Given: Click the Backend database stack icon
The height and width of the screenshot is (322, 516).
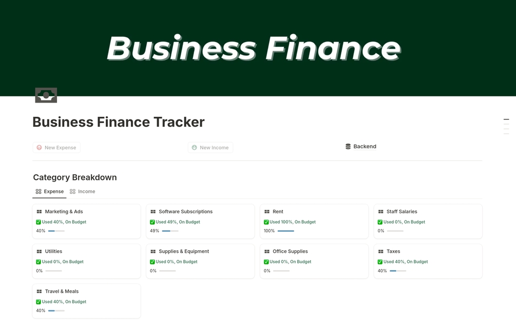Looking at the screenshot, I should pos(348,147).
